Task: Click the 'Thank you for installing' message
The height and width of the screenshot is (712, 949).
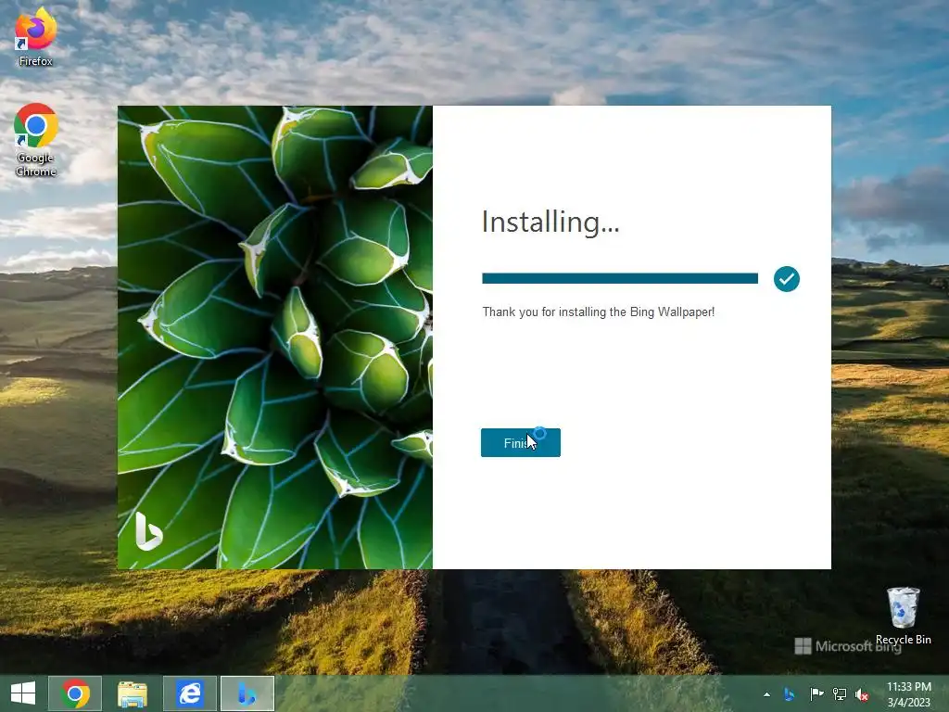Action: point(598,311)
